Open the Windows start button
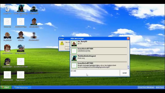This screenshot has height=93, width=165. click(x=6, y=87)
